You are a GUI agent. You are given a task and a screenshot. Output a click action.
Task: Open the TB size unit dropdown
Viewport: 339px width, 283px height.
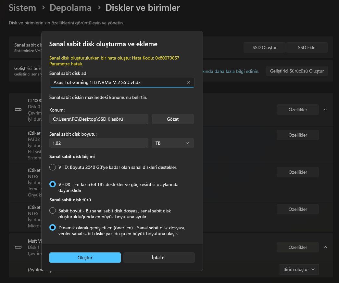(172, 143)
